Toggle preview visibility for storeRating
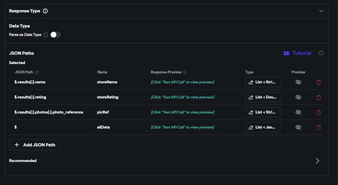 point(298,97)
